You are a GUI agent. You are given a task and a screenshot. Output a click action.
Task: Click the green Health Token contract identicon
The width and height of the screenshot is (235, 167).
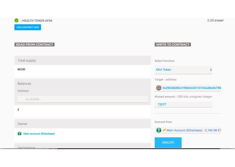[17, 20]
